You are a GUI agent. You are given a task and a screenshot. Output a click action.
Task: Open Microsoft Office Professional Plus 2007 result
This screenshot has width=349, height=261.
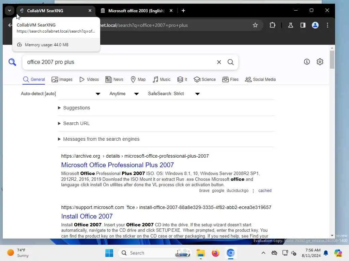click(x=117, y=165)
